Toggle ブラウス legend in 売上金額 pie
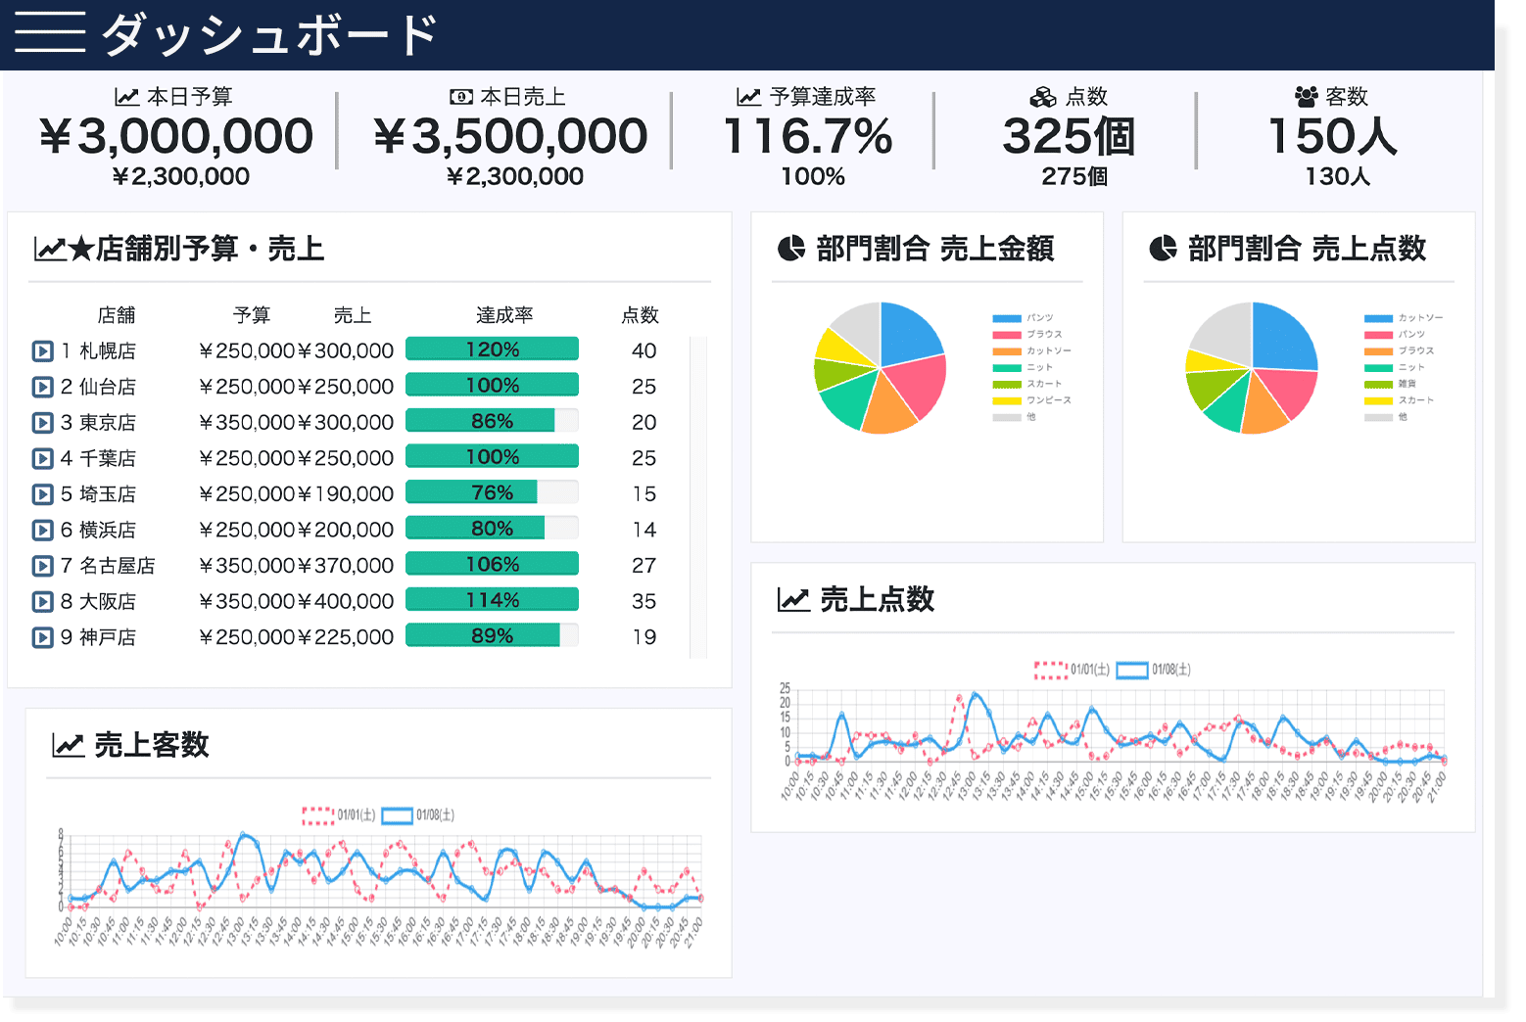The height and width of the screenshot is (1022, 1526). 1027,335
